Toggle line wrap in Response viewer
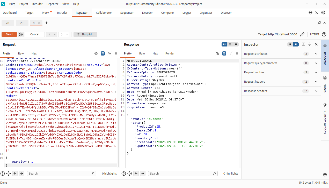 (x=224, y=53)
